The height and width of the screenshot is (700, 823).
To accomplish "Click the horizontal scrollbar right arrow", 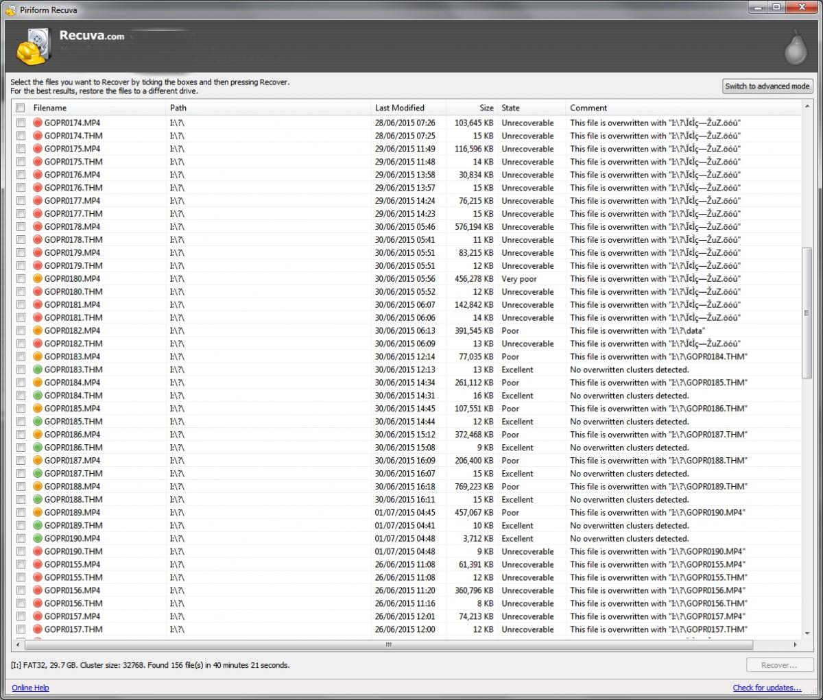I will coord(795,645).
